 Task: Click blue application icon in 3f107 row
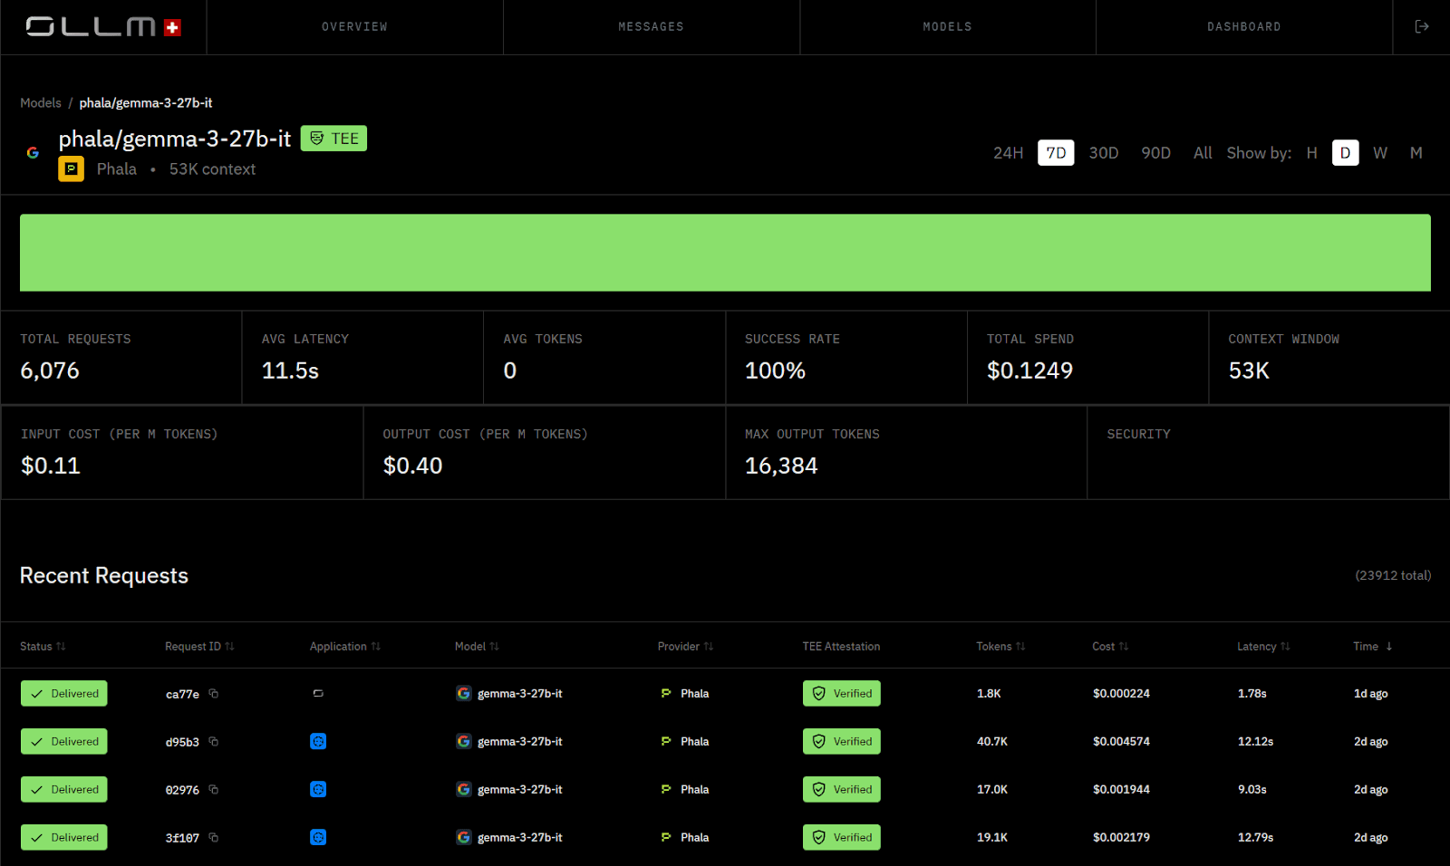[318, 838]
